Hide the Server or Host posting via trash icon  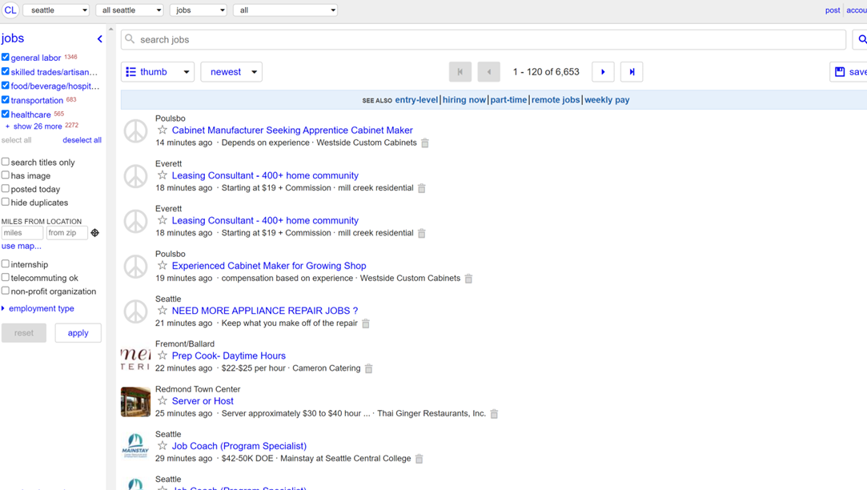[x=494, y=414]
